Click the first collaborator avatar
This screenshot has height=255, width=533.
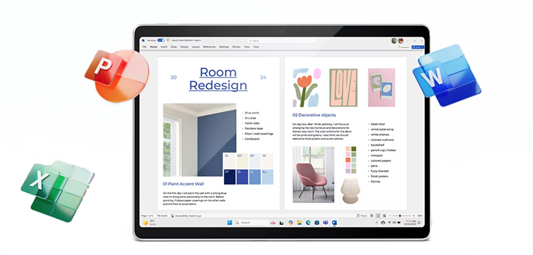[x=394, y=41]
